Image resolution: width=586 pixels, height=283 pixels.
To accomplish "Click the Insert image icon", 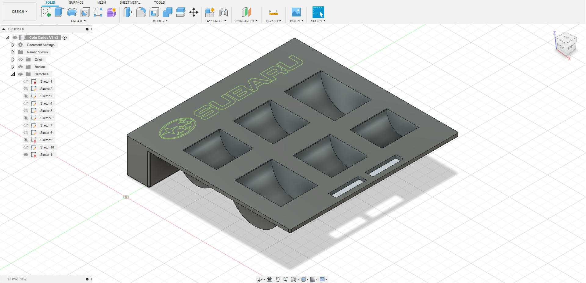I will point(296,12).
